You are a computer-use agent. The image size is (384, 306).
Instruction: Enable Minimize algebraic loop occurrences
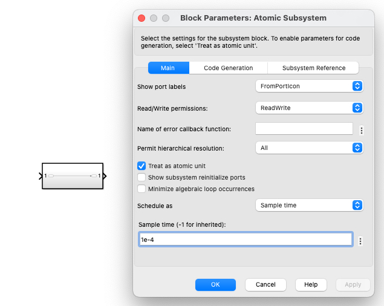(x=142, y=189)
